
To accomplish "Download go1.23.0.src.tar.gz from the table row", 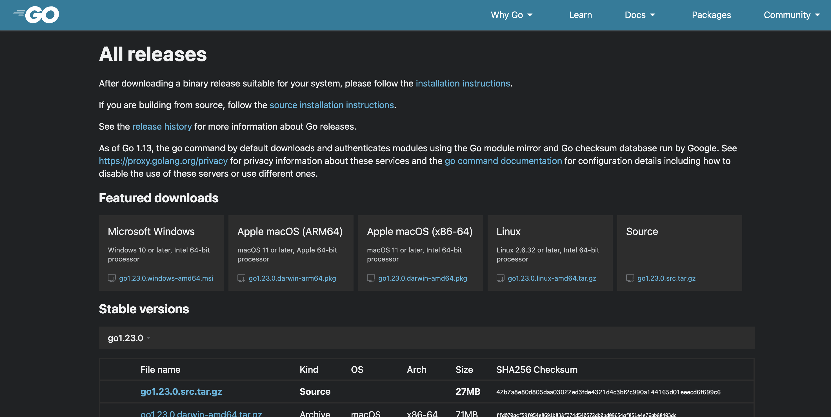I will click(x=181, y=392).
